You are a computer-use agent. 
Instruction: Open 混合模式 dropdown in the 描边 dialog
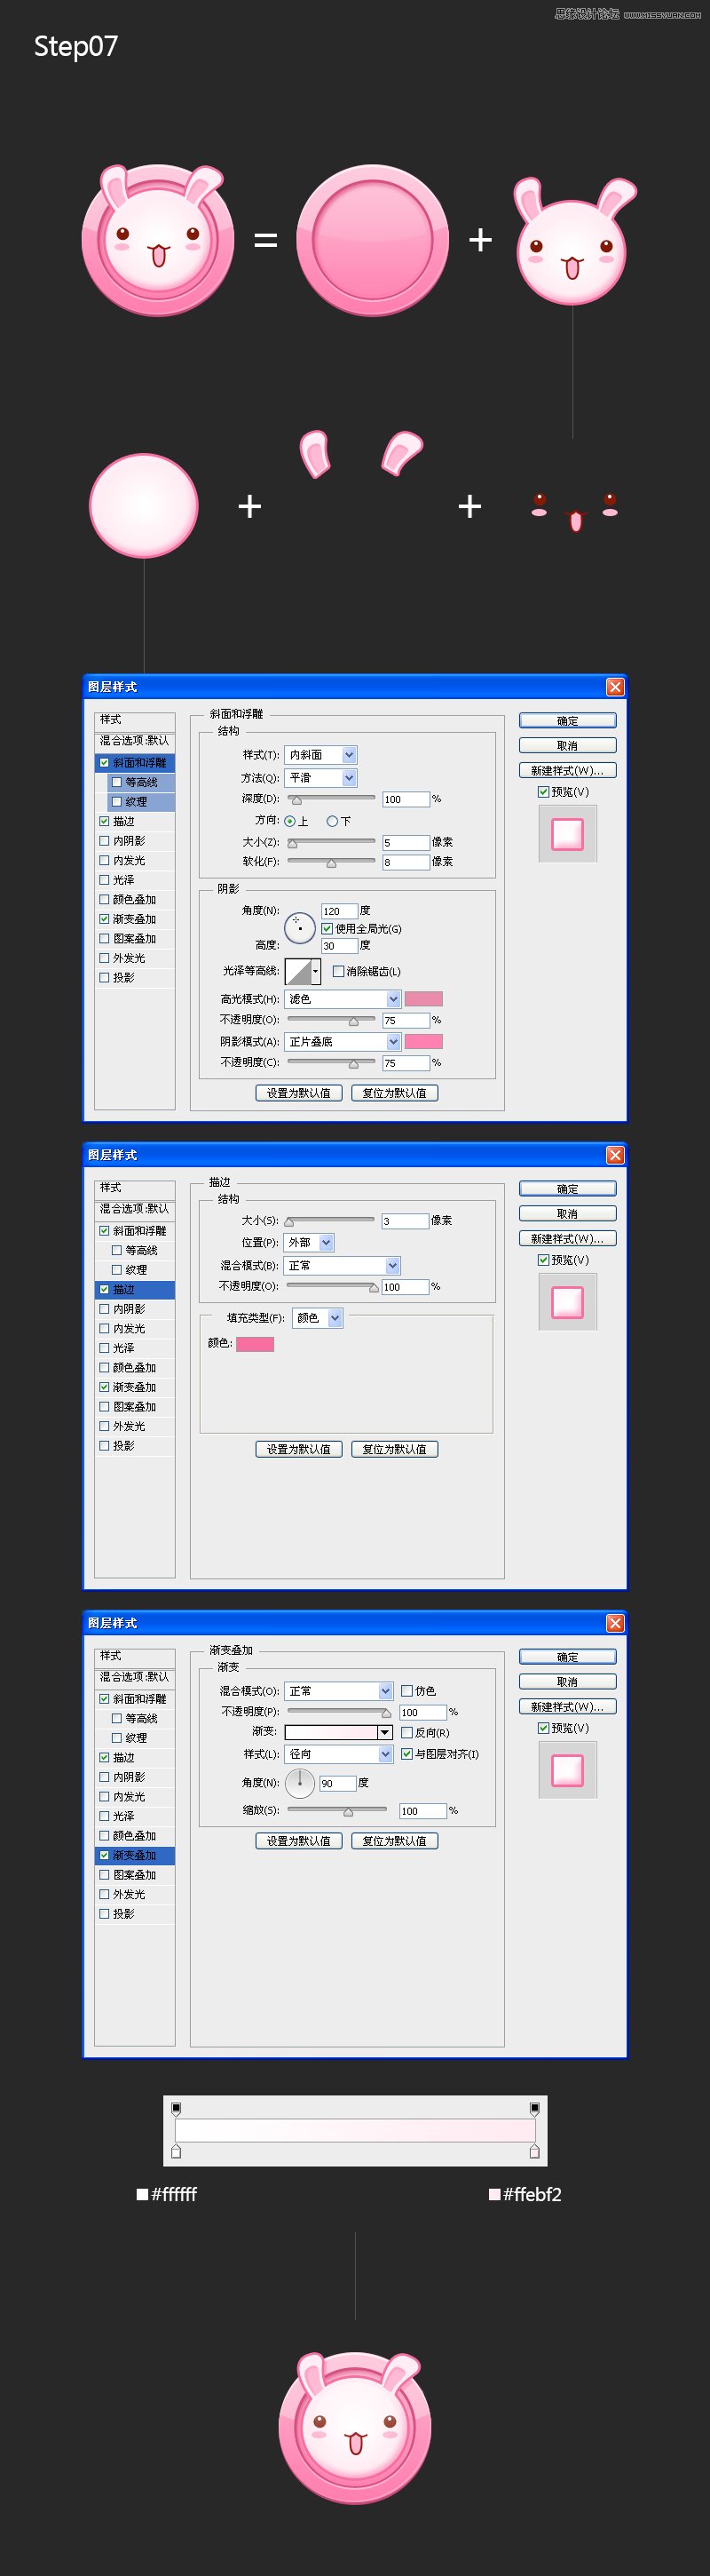343,1266
